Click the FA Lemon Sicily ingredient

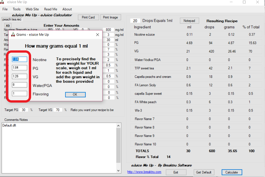click(145, 85)
